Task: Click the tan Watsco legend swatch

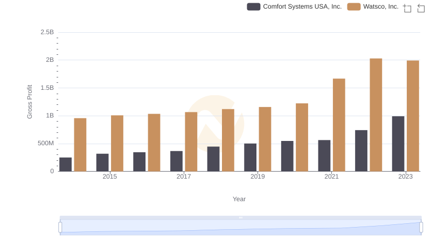Action: [354, 6]
